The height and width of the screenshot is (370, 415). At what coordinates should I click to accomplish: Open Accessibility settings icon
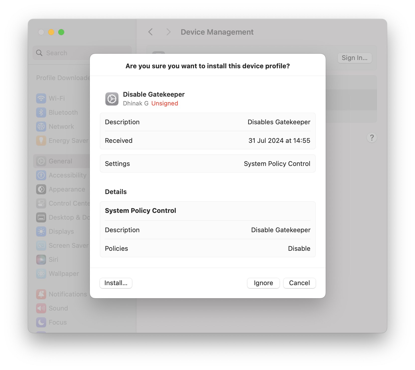41,175
